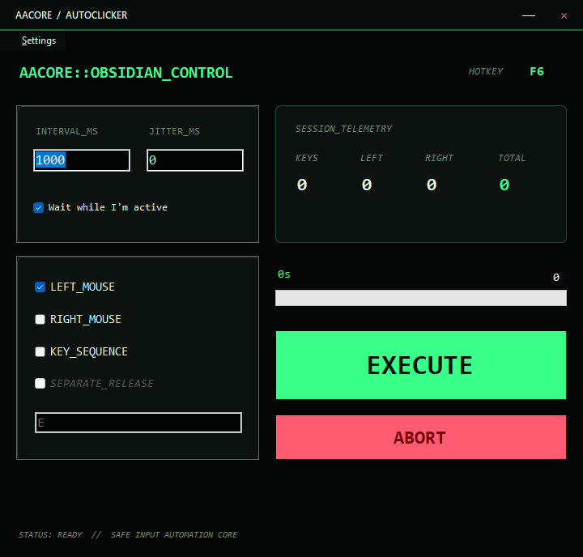Minimize the AutoClicker window
The width and height of the screenshot is (583, 557).
click(x=528, y=15)
